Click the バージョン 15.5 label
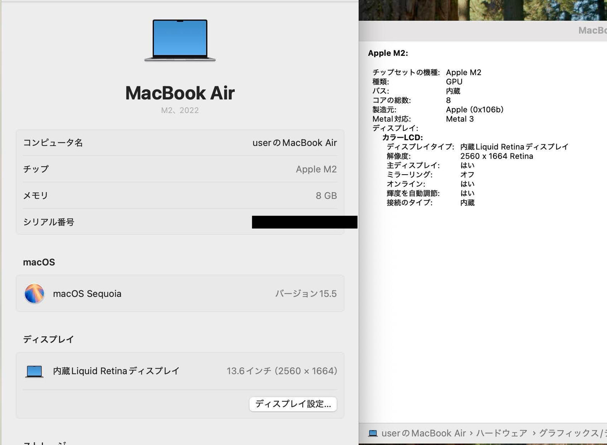 click(x=306, y=293)
